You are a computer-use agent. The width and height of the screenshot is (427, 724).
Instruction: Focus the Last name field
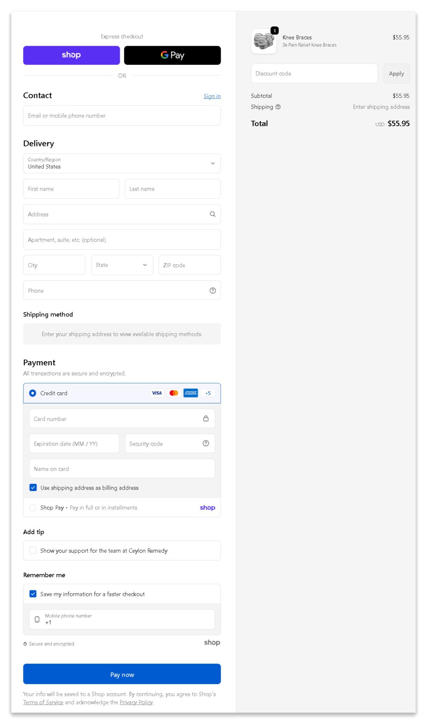pos(173,189)
